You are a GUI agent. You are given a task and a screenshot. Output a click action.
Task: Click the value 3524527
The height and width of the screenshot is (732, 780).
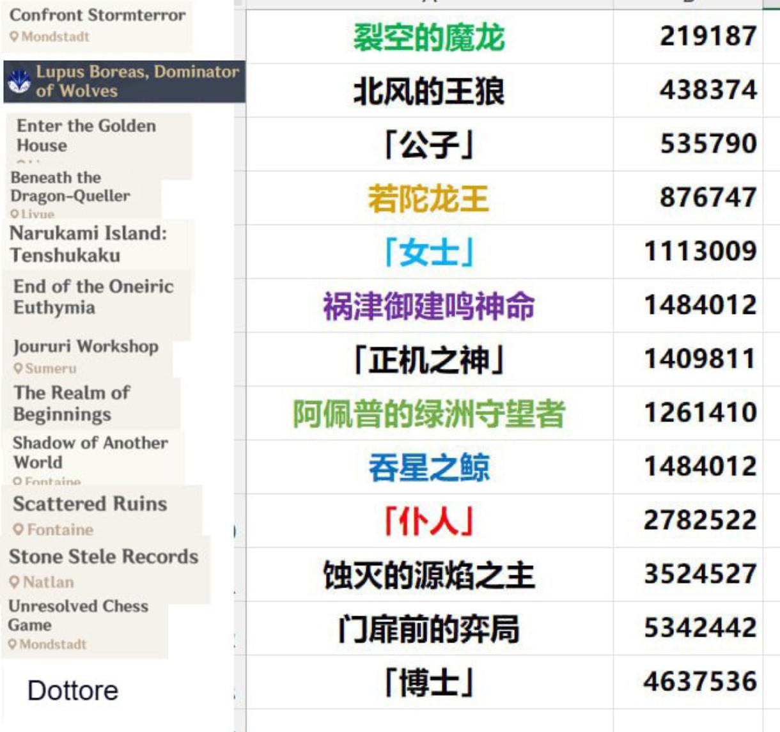700,573
